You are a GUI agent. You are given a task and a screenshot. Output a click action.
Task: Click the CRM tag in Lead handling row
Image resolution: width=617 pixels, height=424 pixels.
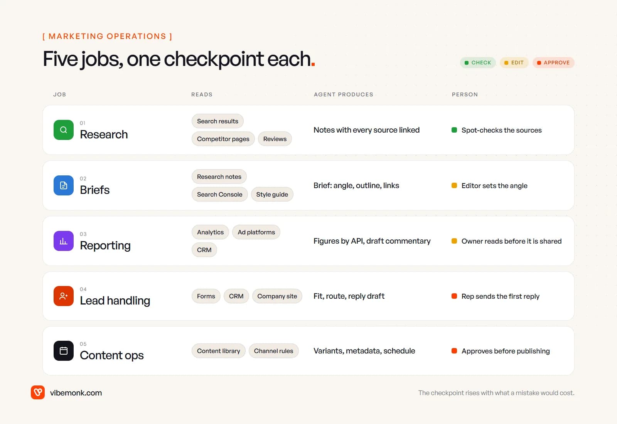click(236, 296)
